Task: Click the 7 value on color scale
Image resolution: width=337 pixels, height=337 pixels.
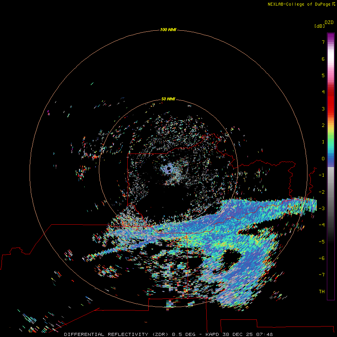Action: pos(323,42)
